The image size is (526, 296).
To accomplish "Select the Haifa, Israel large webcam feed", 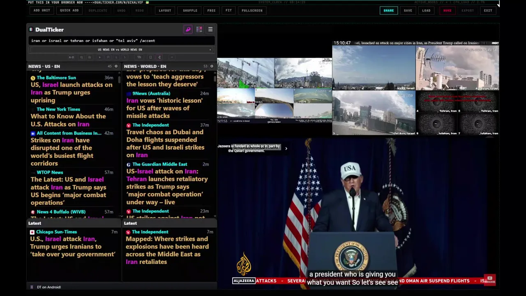I will [x=373, y=68].
